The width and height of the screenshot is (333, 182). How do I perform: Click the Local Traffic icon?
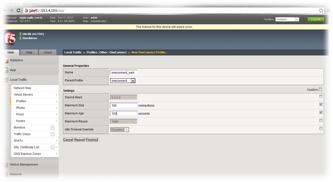[x=5, y=80]
